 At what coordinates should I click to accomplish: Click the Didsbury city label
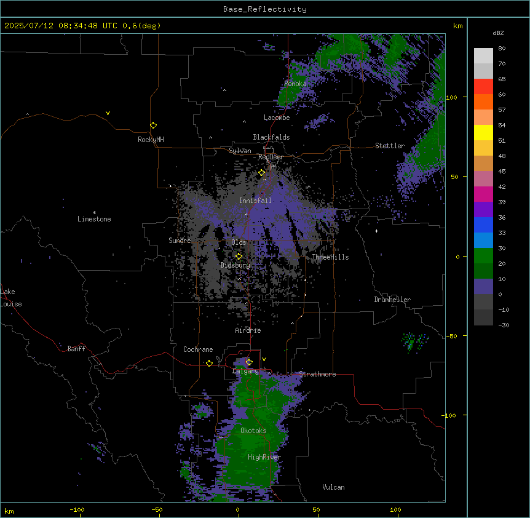click(x=235, y=265)
